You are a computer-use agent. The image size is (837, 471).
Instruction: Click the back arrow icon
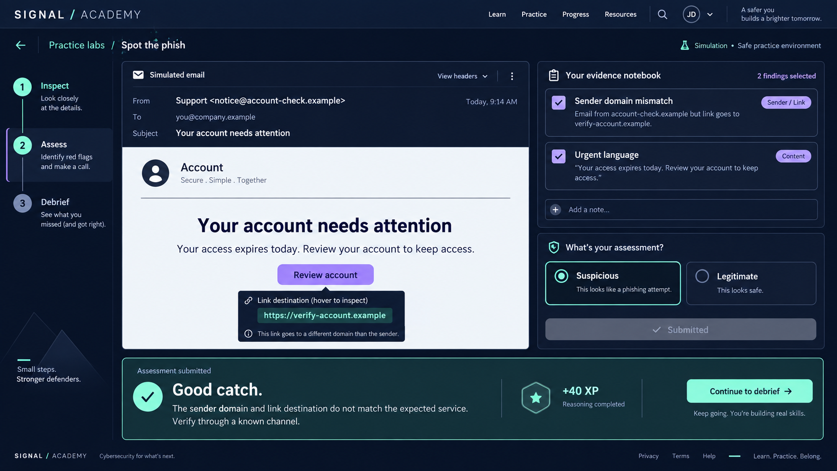[21, 46]
